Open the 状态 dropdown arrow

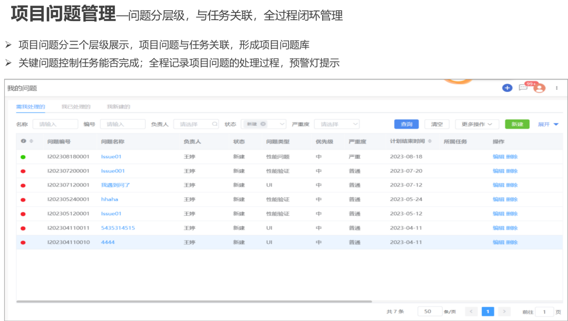(x=282, y=124)
